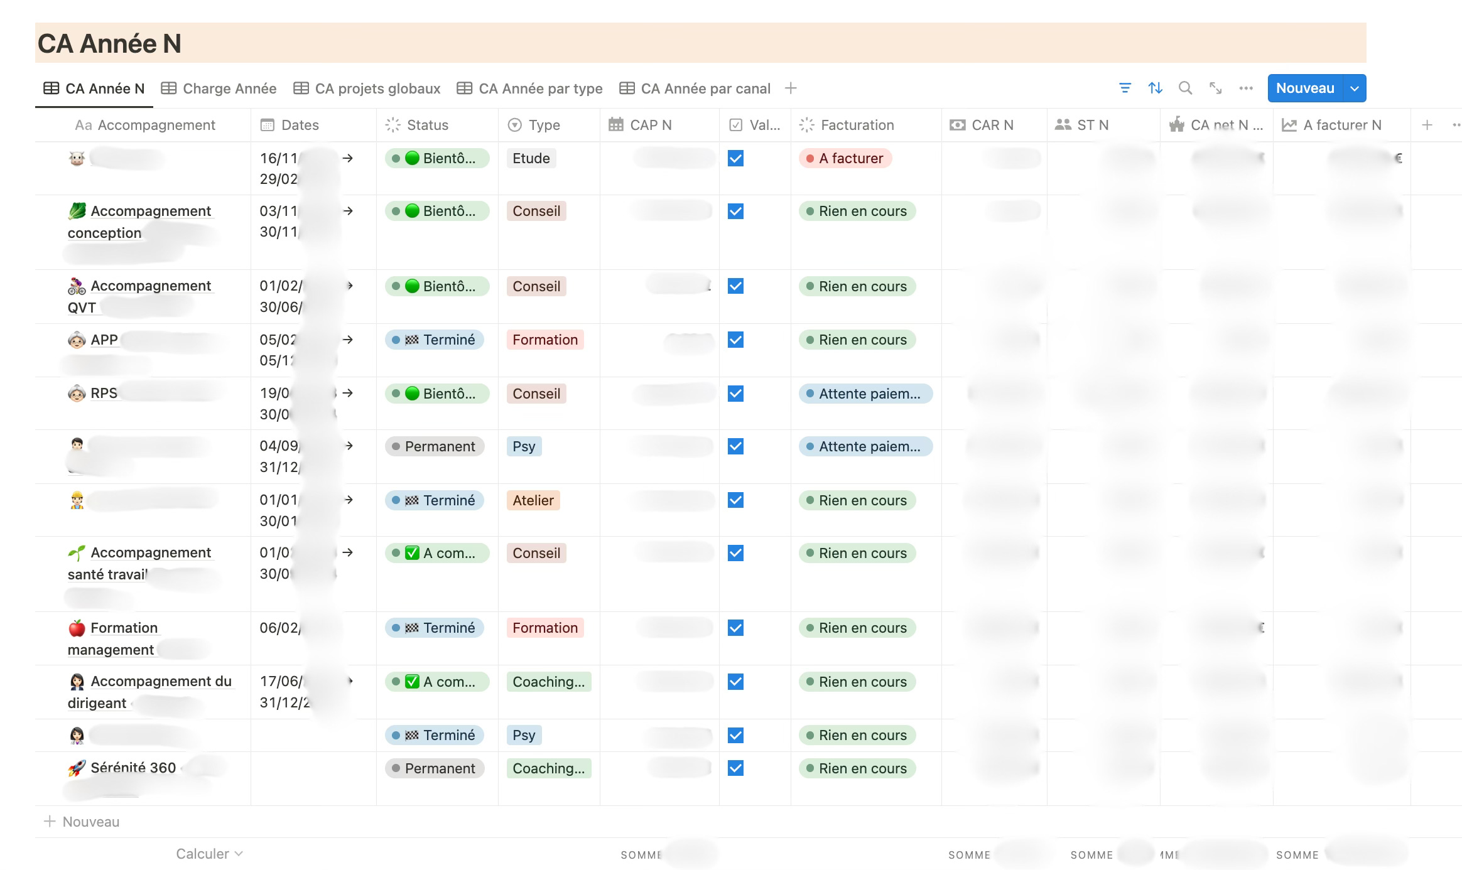Open the Calculer dropdown at table bottom
The image size is (1462, 870).
coord(209,854)
